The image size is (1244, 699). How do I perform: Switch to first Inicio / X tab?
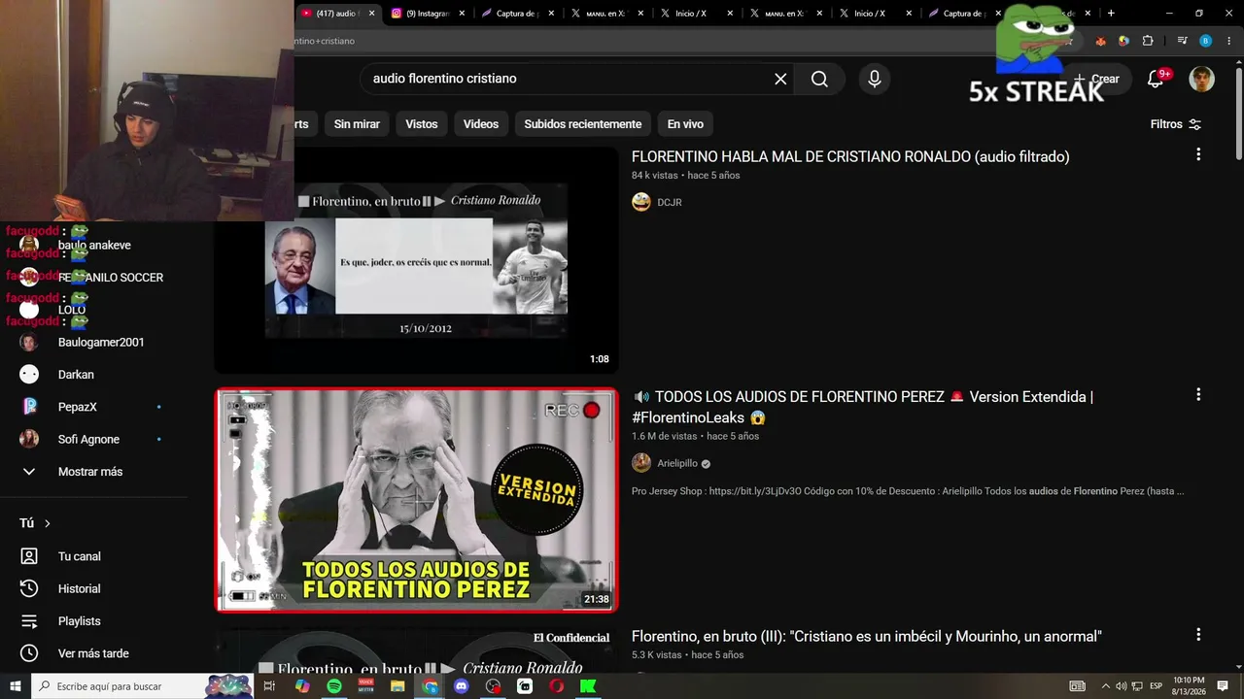(696, 14)
